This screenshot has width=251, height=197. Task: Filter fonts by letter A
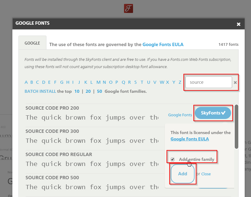click(26, 82)
